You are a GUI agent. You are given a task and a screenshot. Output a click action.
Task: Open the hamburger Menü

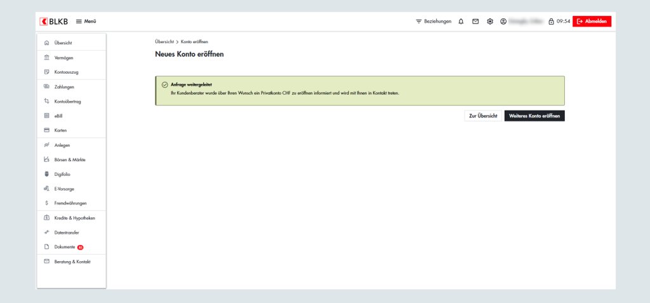pos(86,21)
